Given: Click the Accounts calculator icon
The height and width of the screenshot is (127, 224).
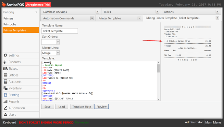Looking at the screenshot, I should pos(6,82).
